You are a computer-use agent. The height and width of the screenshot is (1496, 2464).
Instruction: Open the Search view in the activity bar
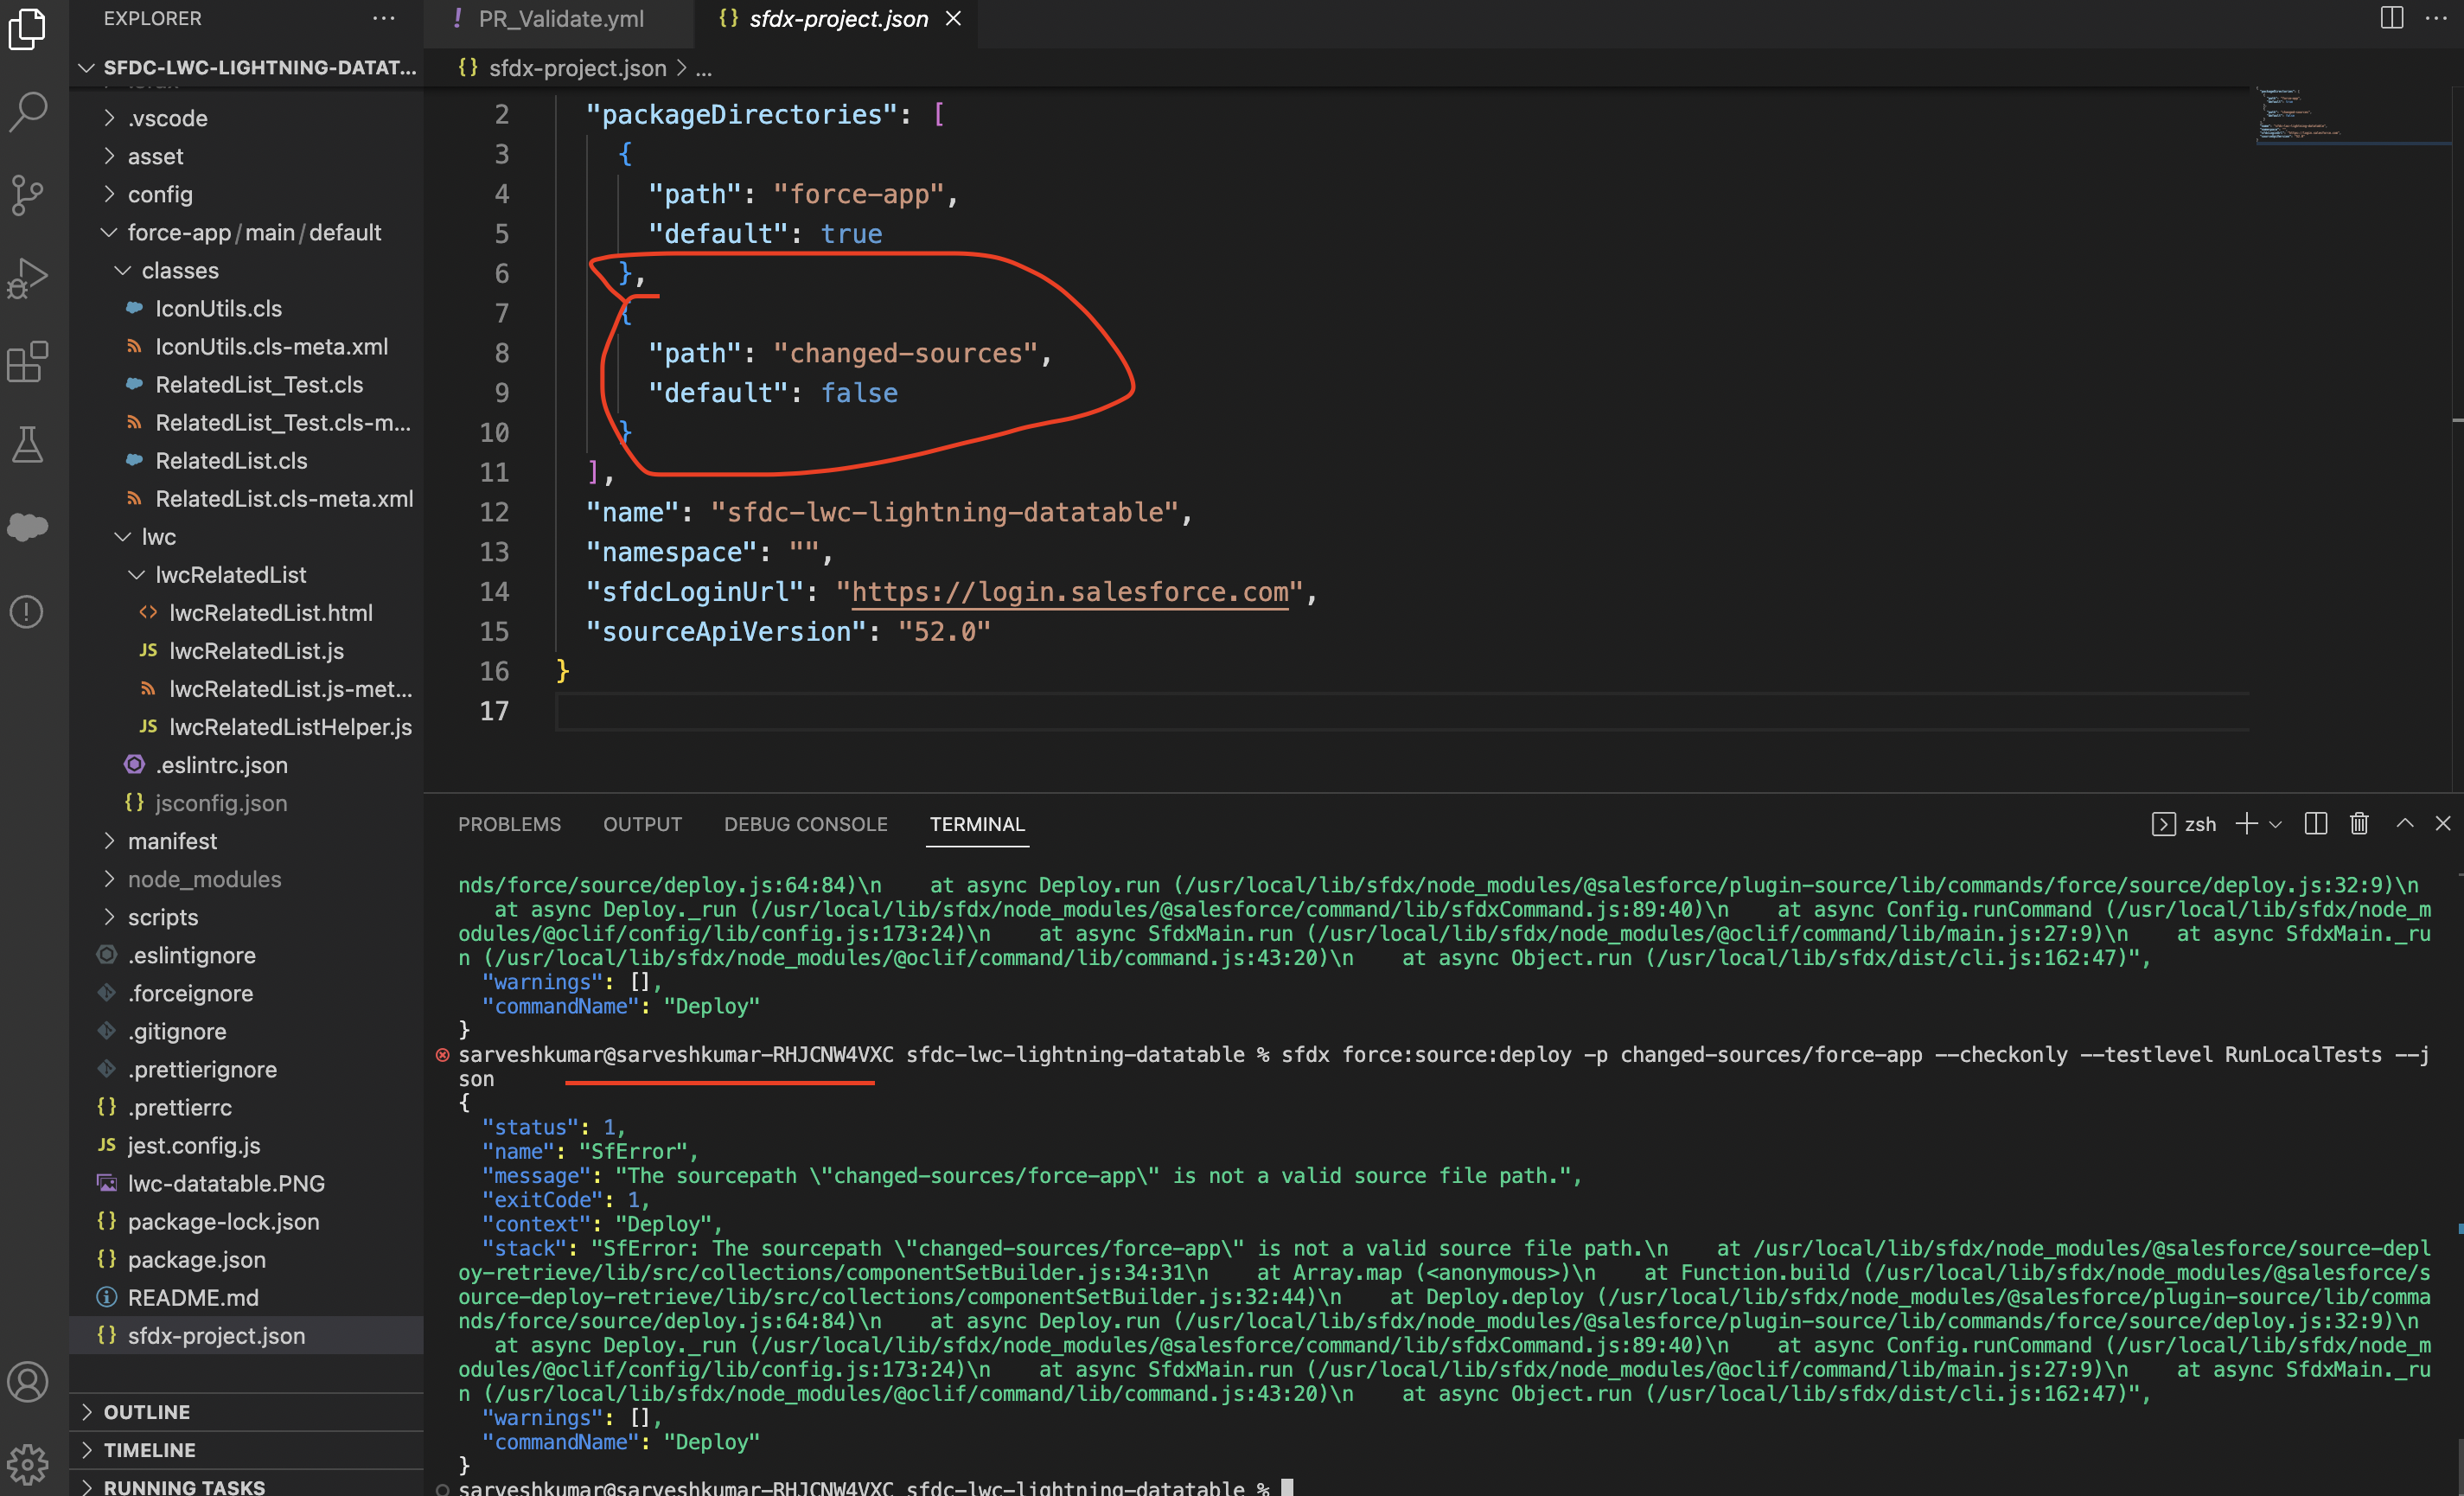click(28, 112)
